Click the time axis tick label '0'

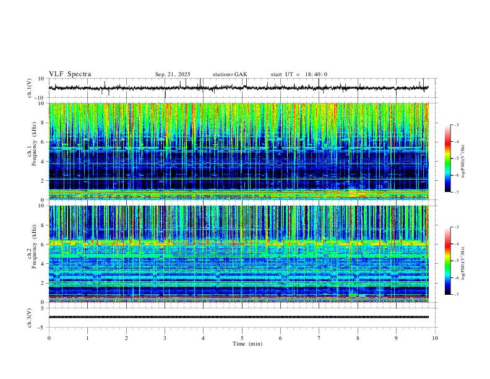(49, 338)
